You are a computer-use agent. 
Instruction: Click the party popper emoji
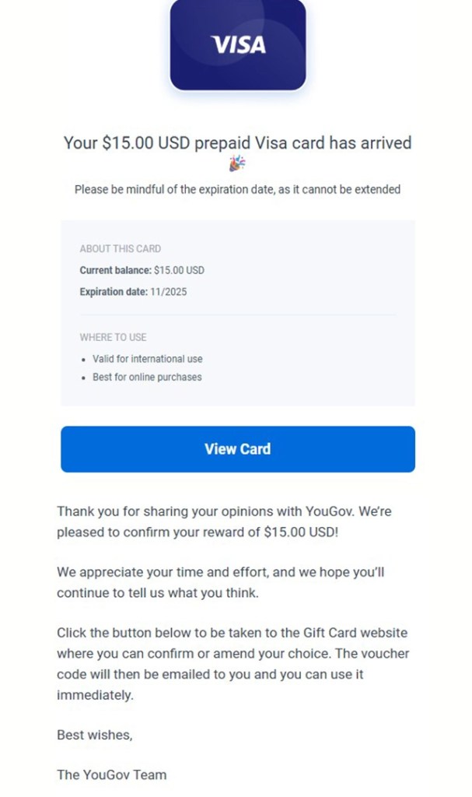237,162
